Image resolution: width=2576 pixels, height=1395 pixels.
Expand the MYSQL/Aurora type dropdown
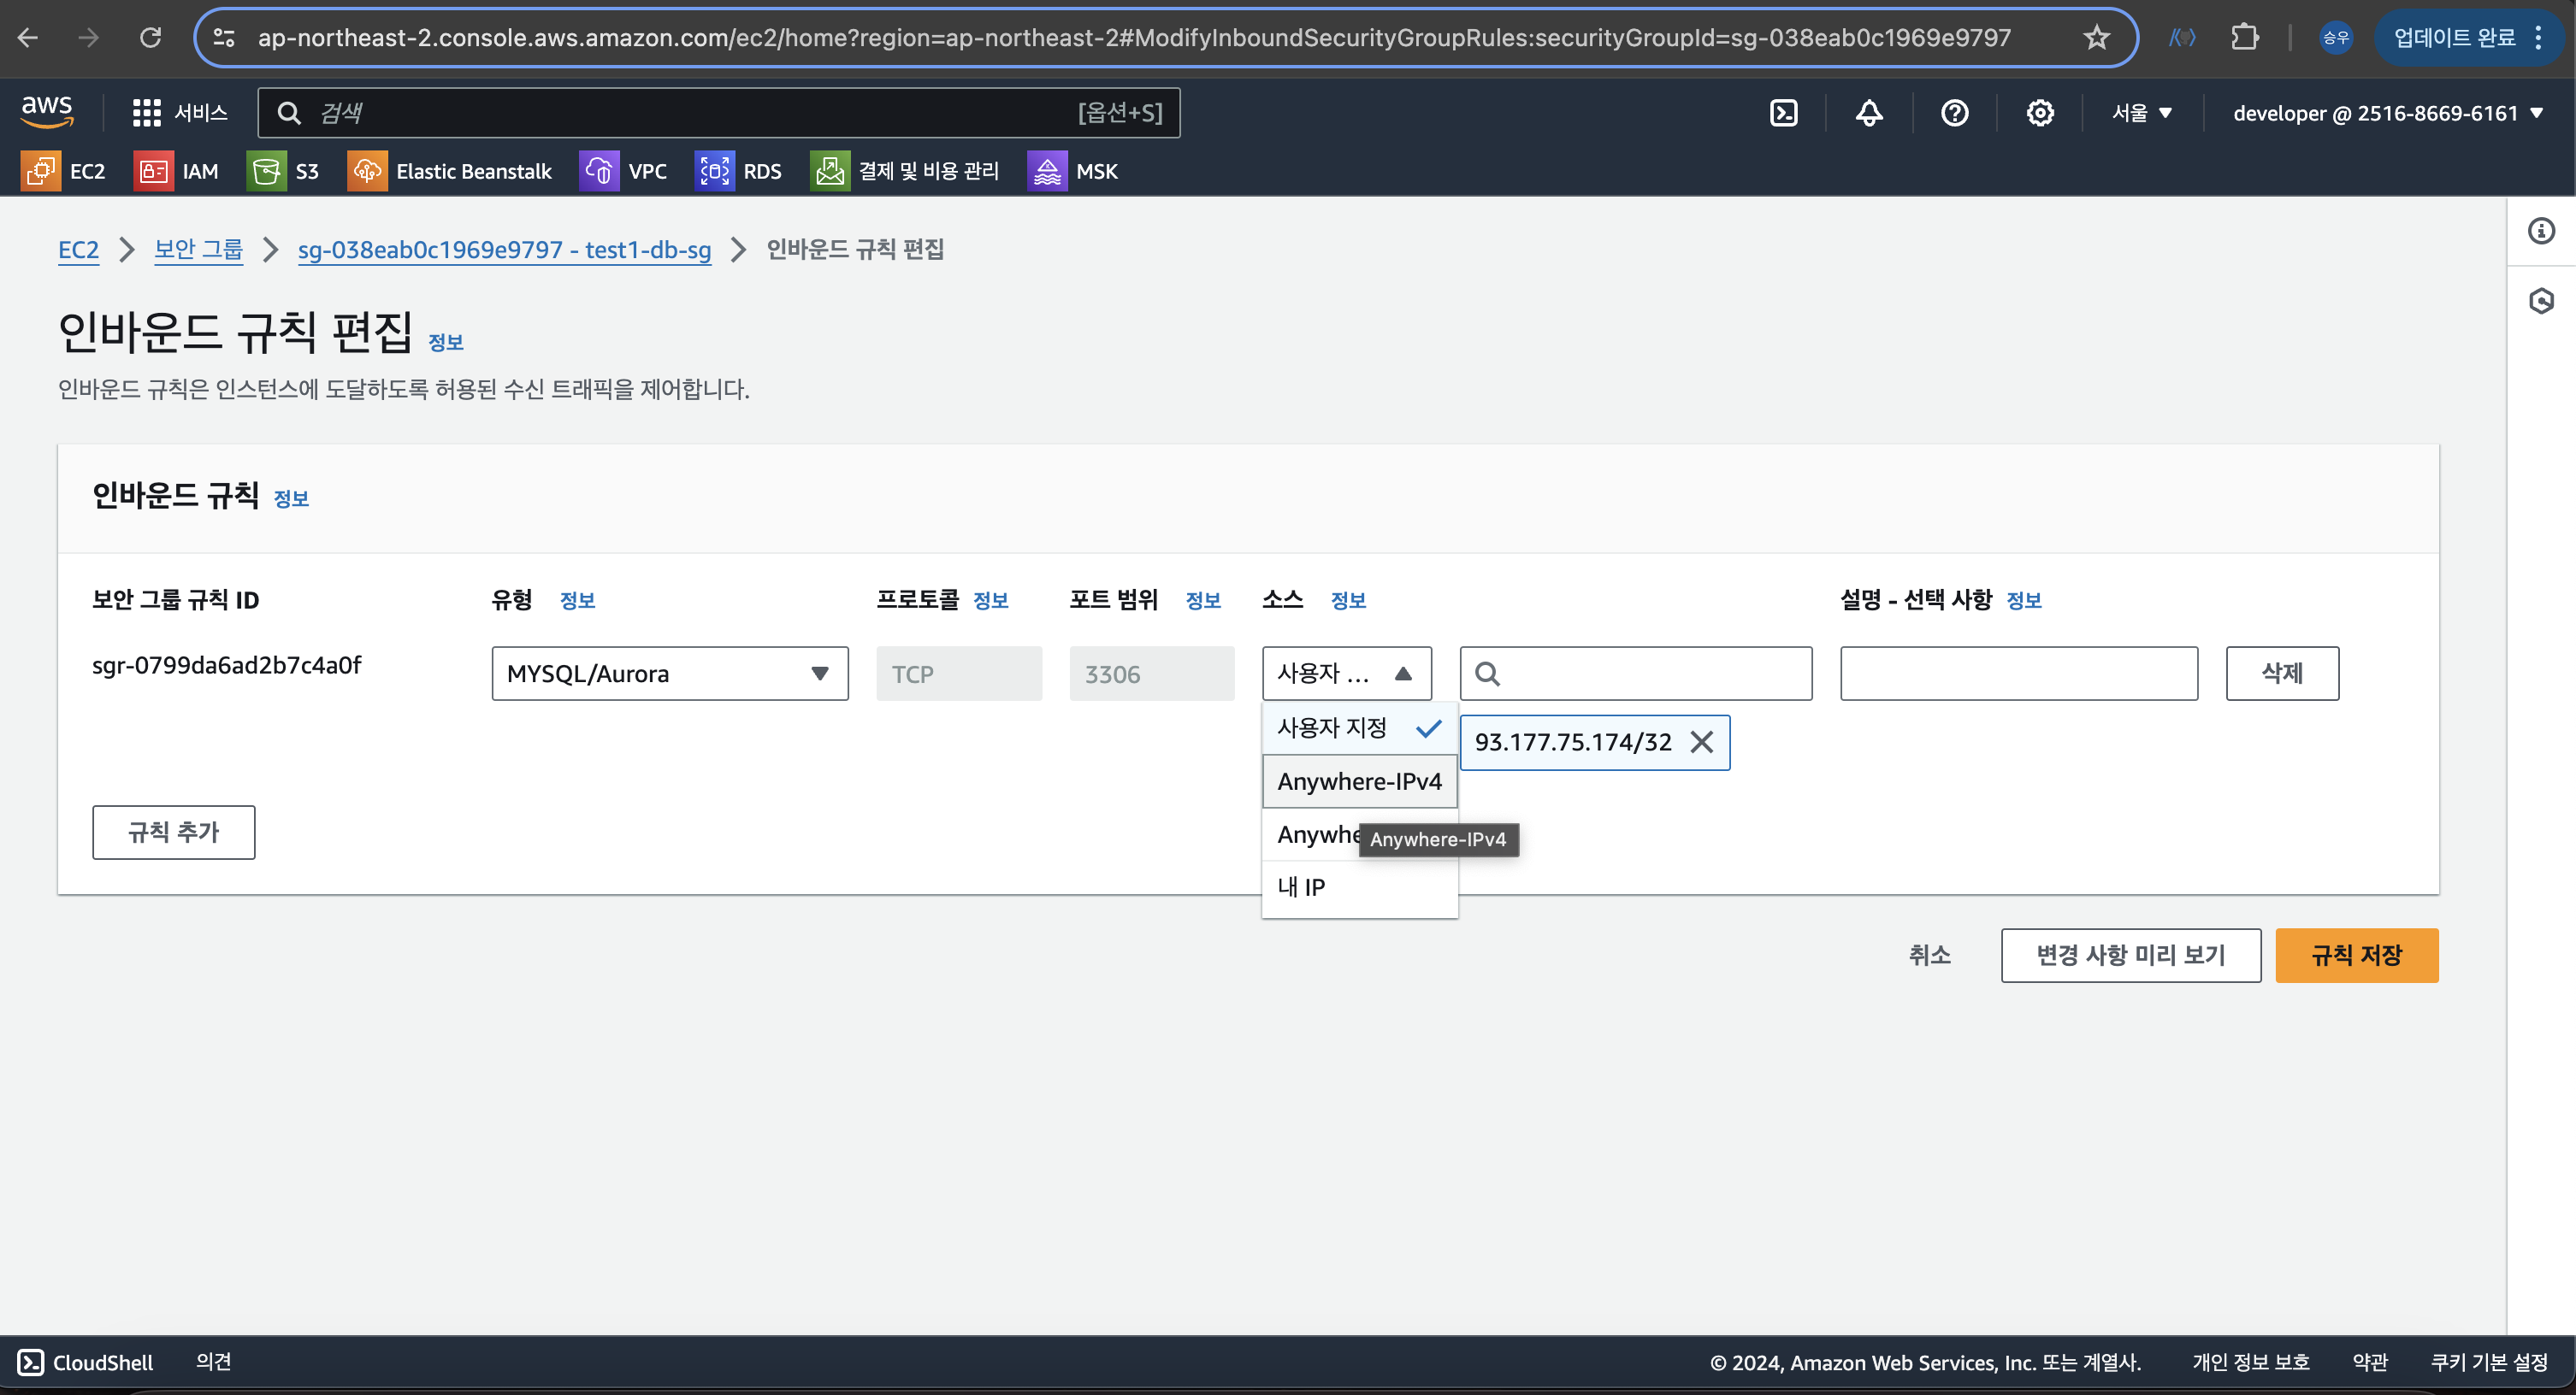pos(669,674)
